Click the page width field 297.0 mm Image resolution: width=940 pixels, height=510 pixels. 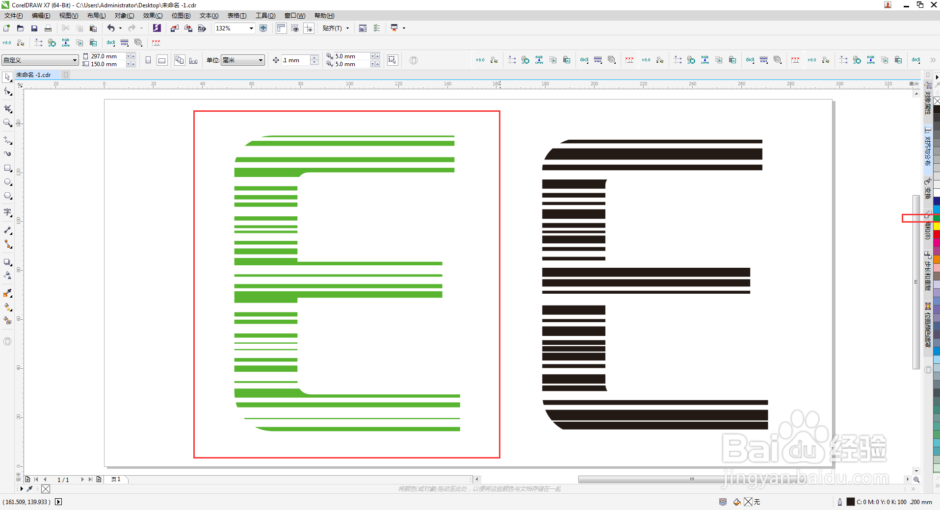tap(107, 56)
